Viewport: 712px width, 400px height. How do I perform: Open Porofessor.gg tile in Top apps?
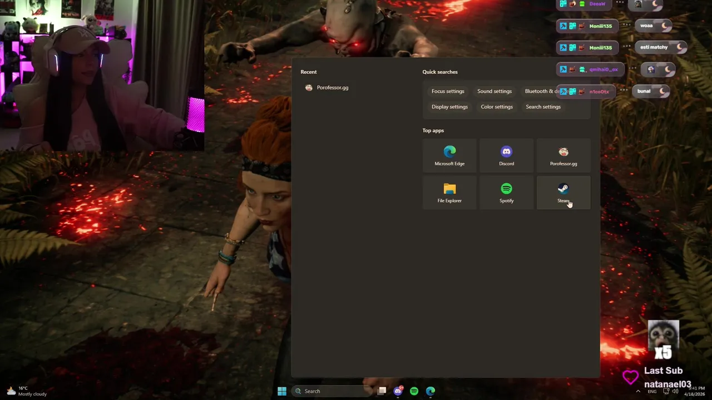click(563, 156)
